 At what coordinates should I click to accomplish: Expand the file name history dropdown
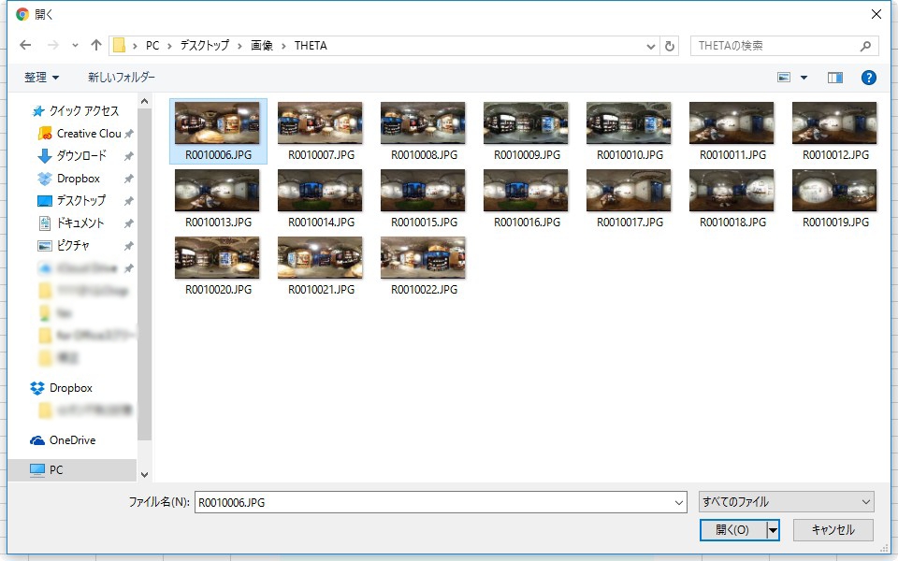(679, 503)
